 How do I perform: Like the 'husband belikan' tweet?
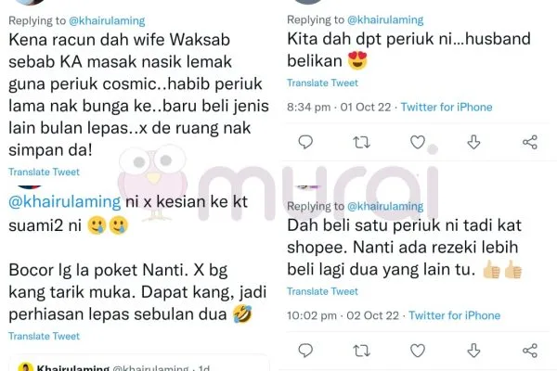click(418, 142)
